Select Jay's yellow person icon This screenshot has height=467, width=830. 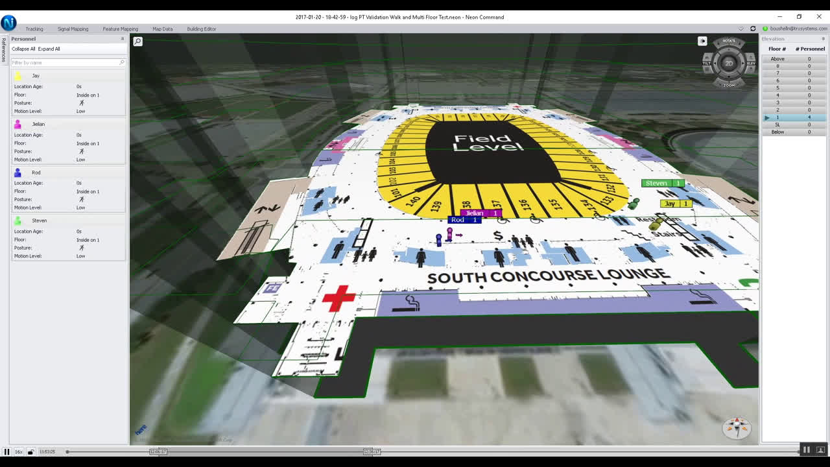[18, 76]
